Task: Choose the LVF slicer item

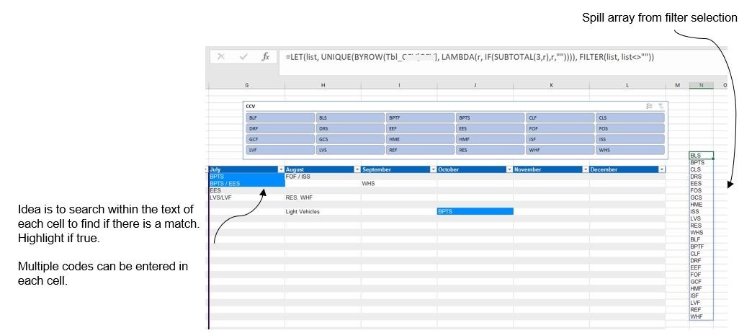Action: (279, 150)
